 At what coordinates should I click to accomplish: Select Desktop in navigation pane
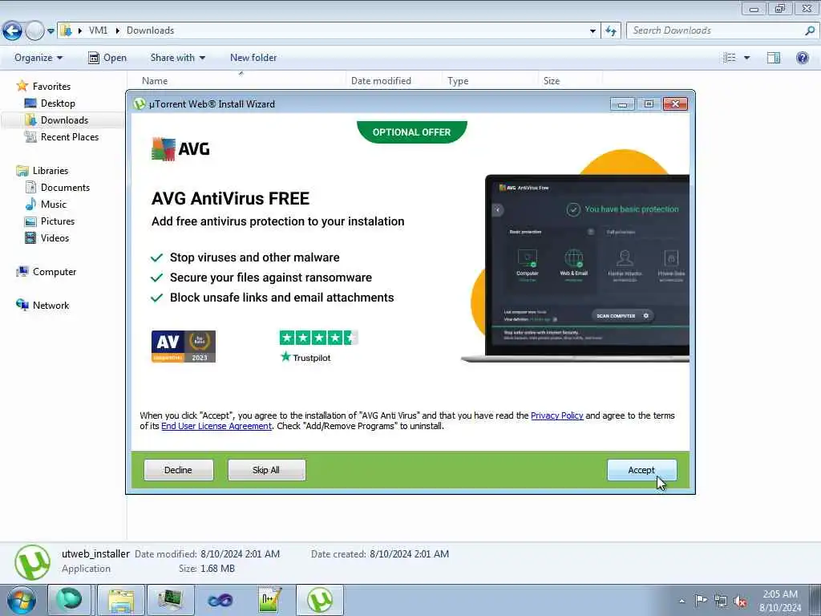pos(51,103)
